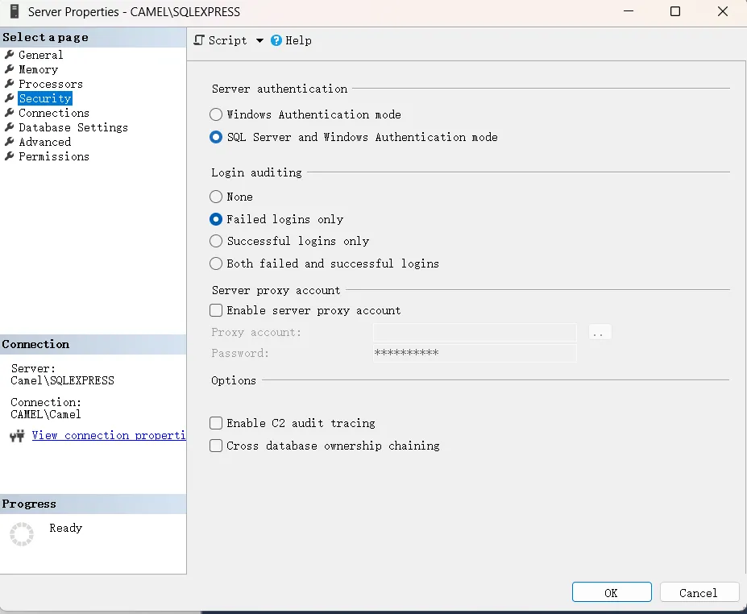Enable server proxy account checkbox
This screenshot has width=747, height=614.
216,310
